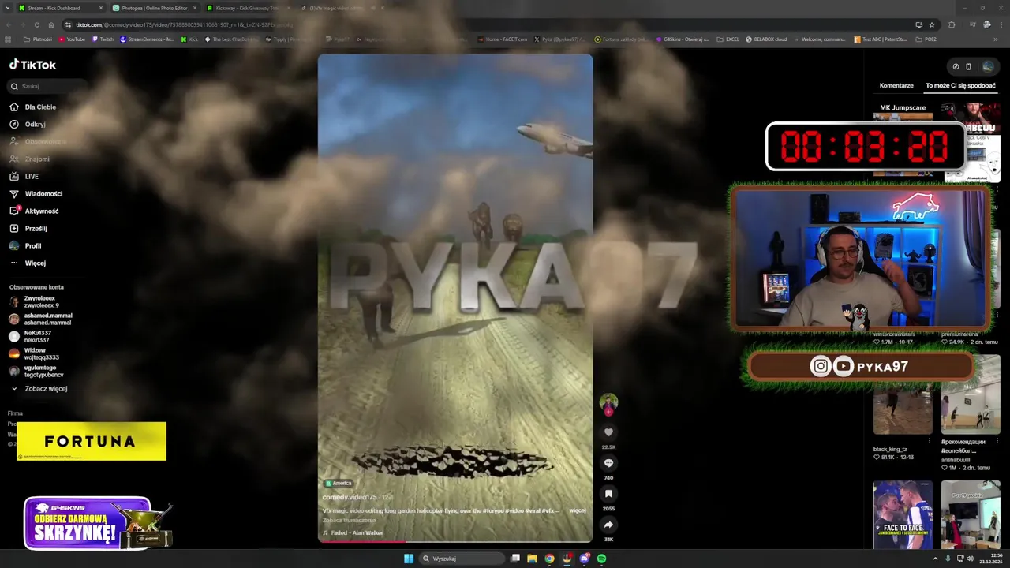Like the video with heart icon
1010x568 pixels.
(608, 432)
